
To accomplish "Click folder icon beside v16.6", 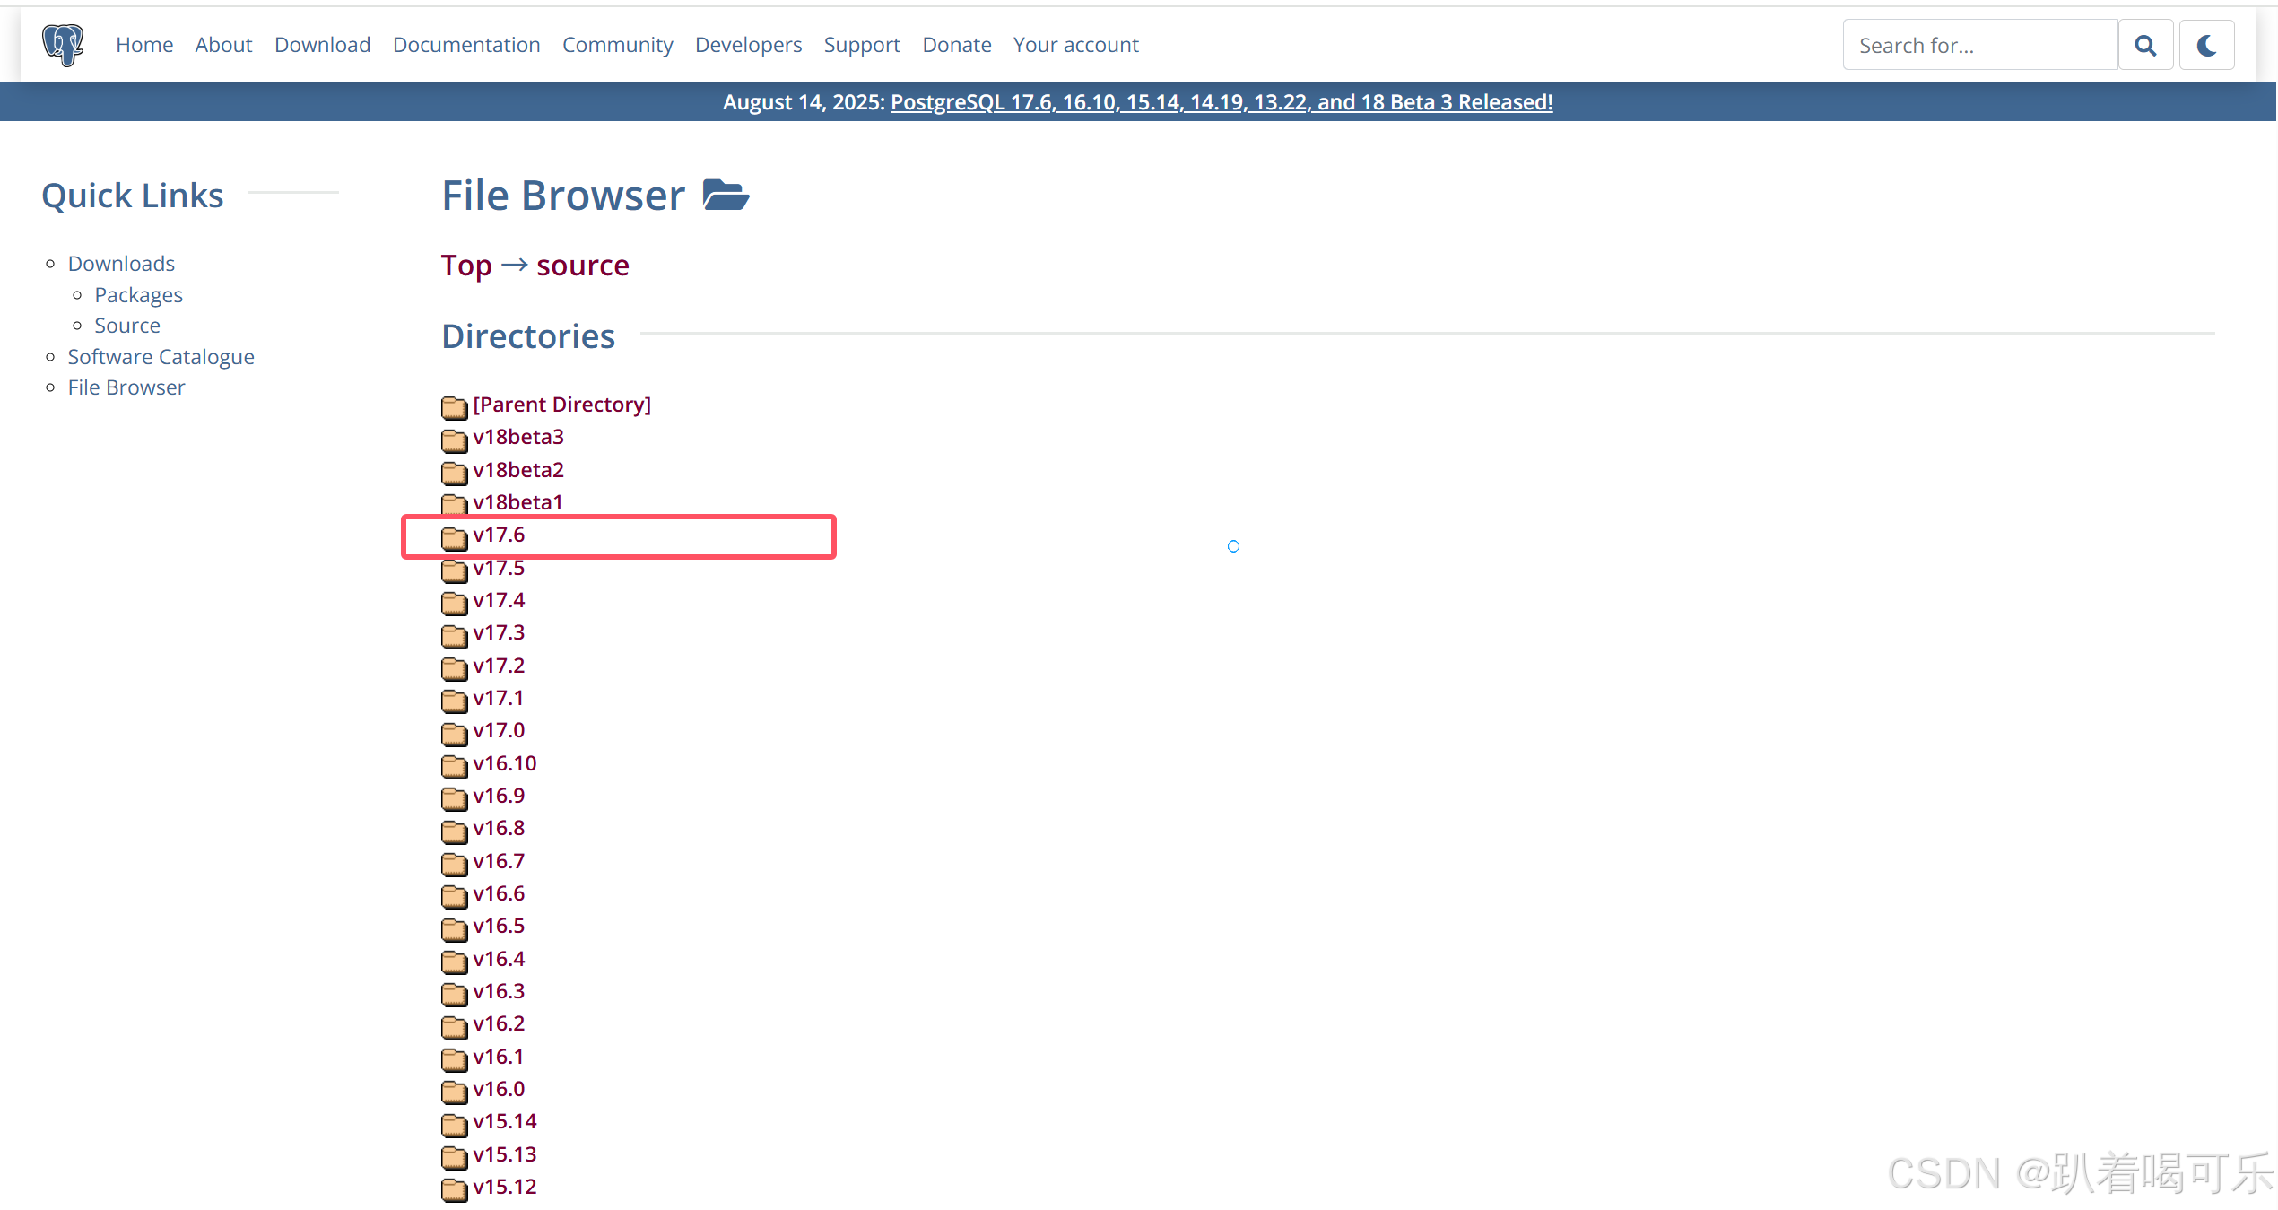I will coord(455,896).
